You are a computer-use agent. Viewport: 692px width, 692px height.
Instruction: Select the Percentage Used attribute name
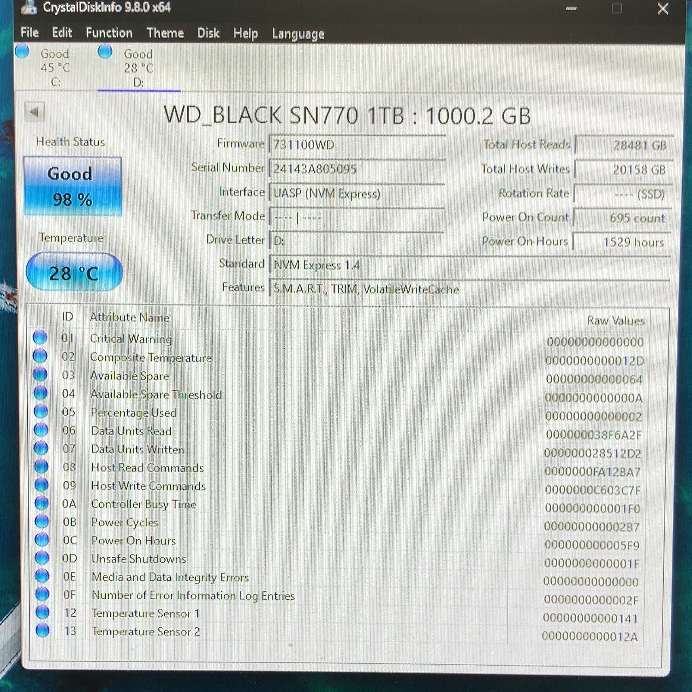133,412
